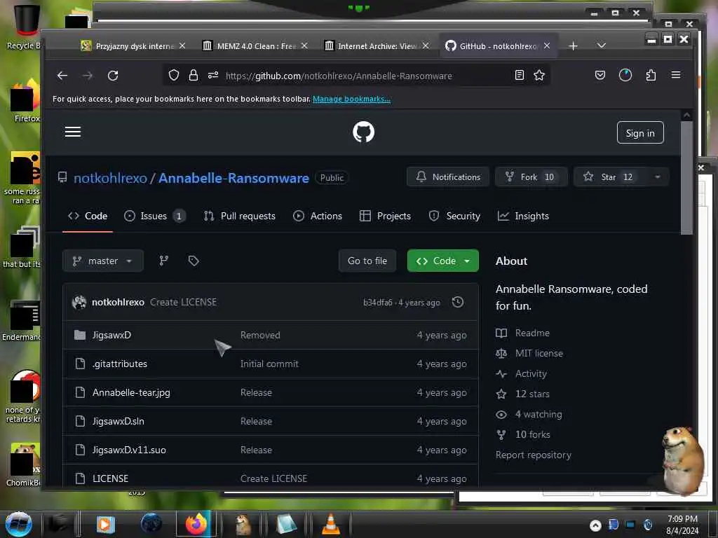This screenshot has height=538, width=718.
Task: Open JigsawxD.v11.suo file
Action: 129,450
